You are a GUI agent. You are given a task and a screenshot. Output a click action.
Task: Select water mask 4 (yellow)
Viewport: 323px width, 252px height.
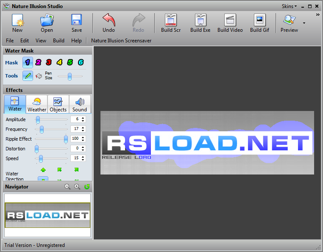pyautogui.click(x=59, y=62)
